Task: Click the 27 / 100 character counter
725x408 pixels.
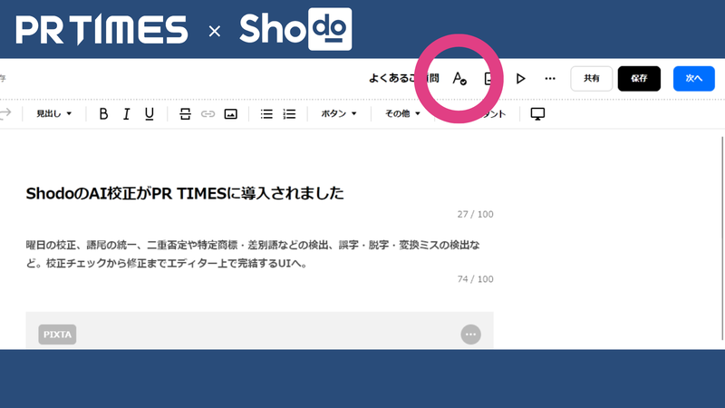Action: tap(475, 214)
